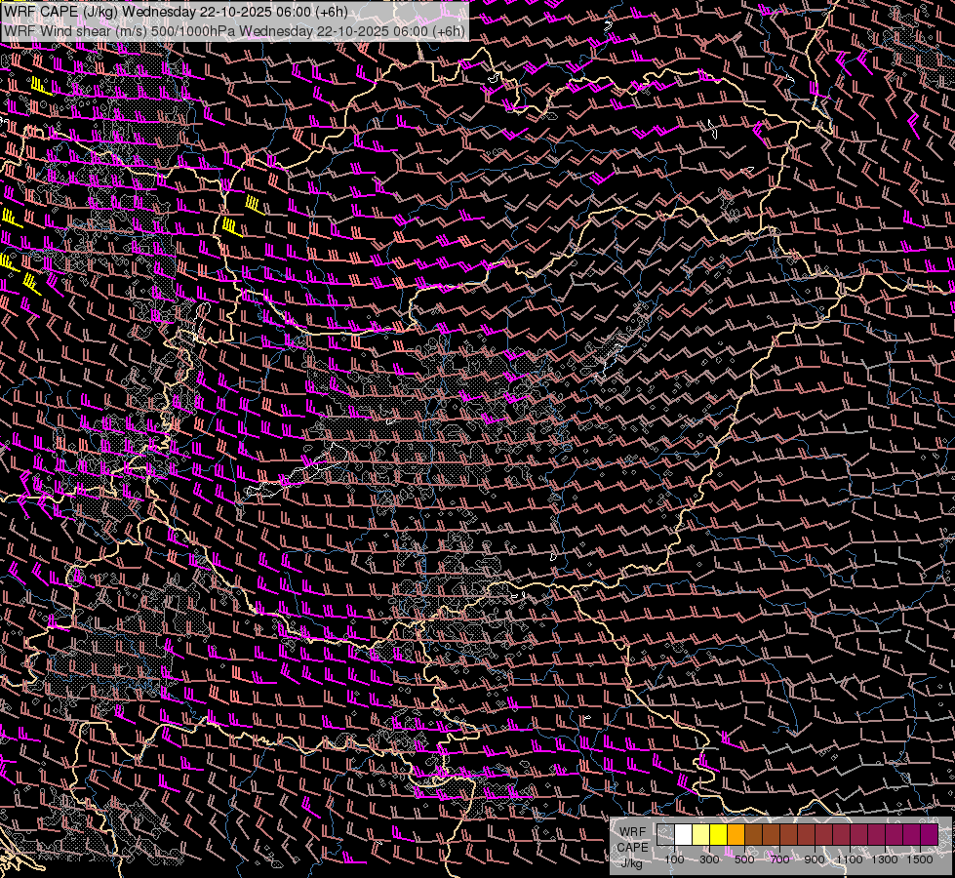Viewport: 955px width, 878px height.
Task: Select the 500 tick label in the legend
Action: pyautogui.click(x=744, y=859)
